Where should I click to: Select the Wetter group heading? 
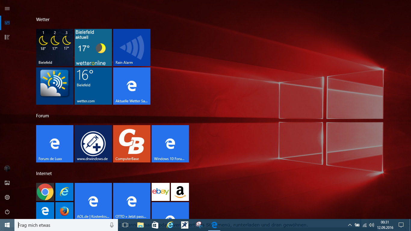43,19
